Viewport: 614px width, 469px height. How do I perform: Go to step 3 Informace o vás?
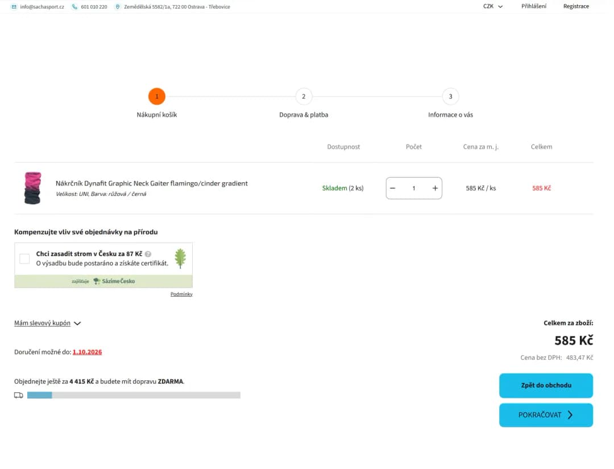450,96
